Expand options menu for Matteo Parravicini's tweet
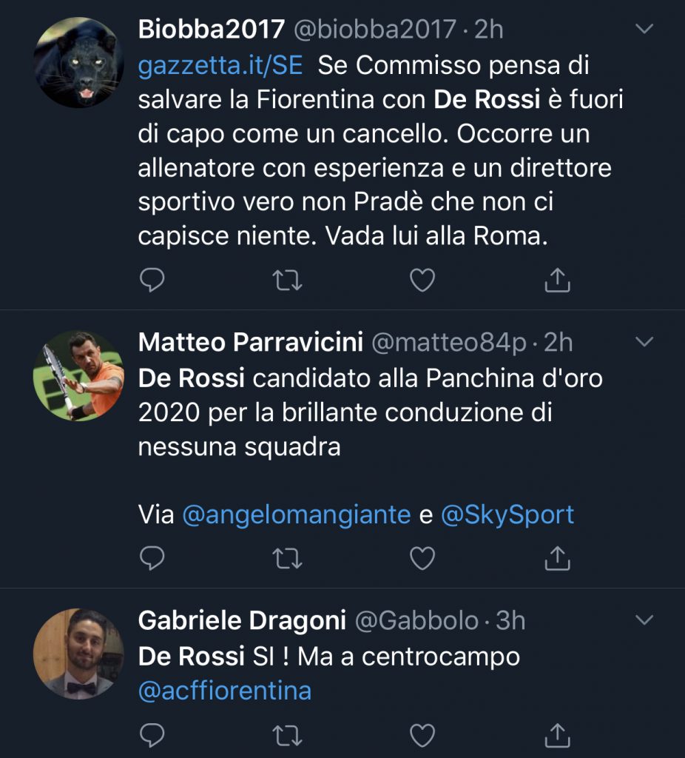685x758 pixels. tap(645, 342)
